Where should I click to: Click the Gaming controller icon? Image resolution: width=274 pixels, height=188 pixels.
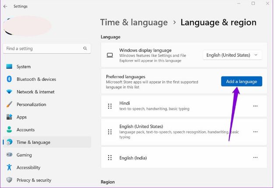tap(9, 155)
